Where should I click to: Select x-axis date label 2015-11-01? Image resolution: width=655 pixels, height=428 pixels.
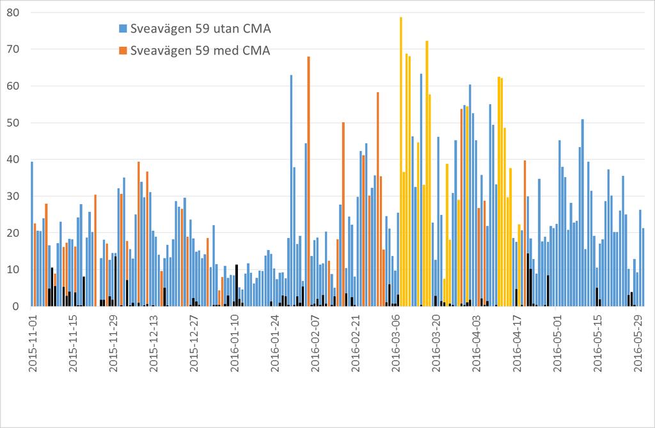(33, 343)
